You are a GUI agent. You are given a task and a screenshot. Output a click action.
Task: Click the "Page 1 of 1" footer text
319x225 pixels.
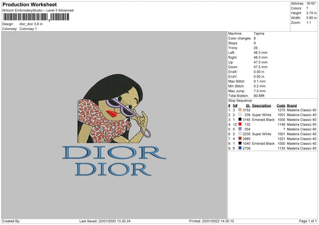click(x=308, y=221)
